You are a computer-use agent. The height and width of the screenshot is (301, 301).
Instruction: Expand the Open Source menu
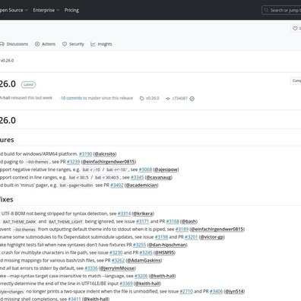click(x=14, y=10)
